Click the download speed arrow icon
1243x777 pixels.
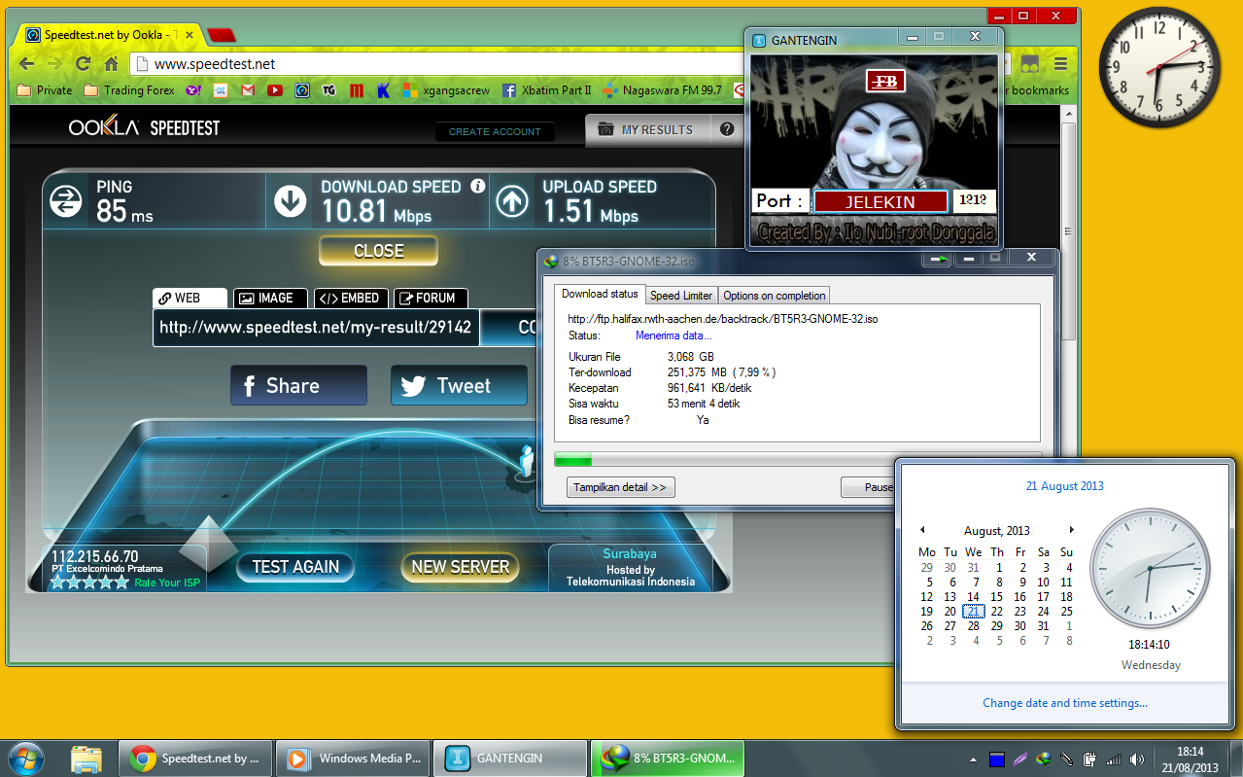[x=291, y=201]
